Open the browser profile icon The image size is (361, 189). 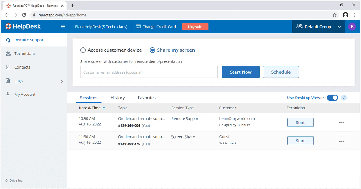[345, 15]
